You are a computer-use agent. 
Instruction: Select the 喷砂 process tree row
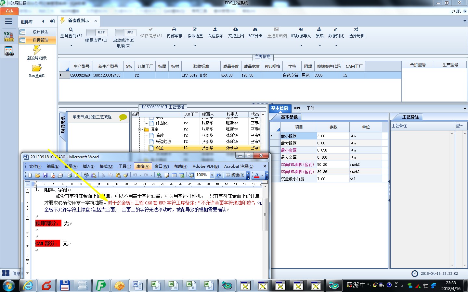coord(160,136)
